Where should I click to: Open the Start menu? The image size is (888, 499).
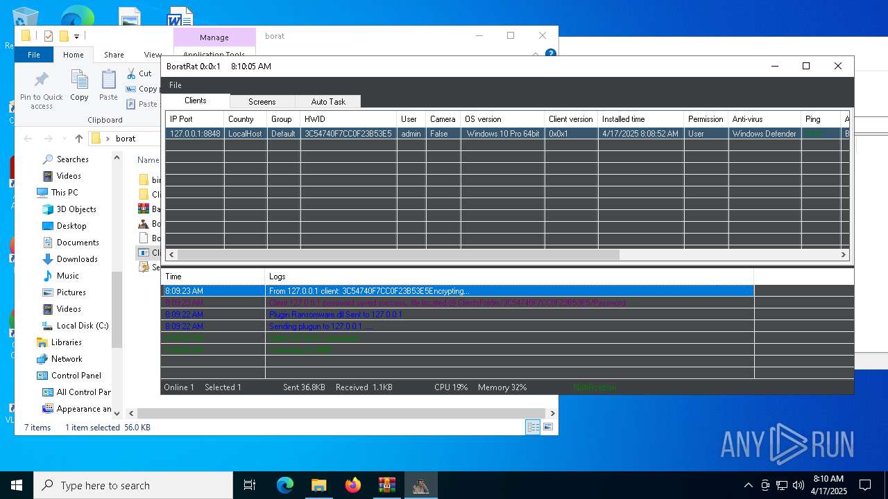point(17,485)
